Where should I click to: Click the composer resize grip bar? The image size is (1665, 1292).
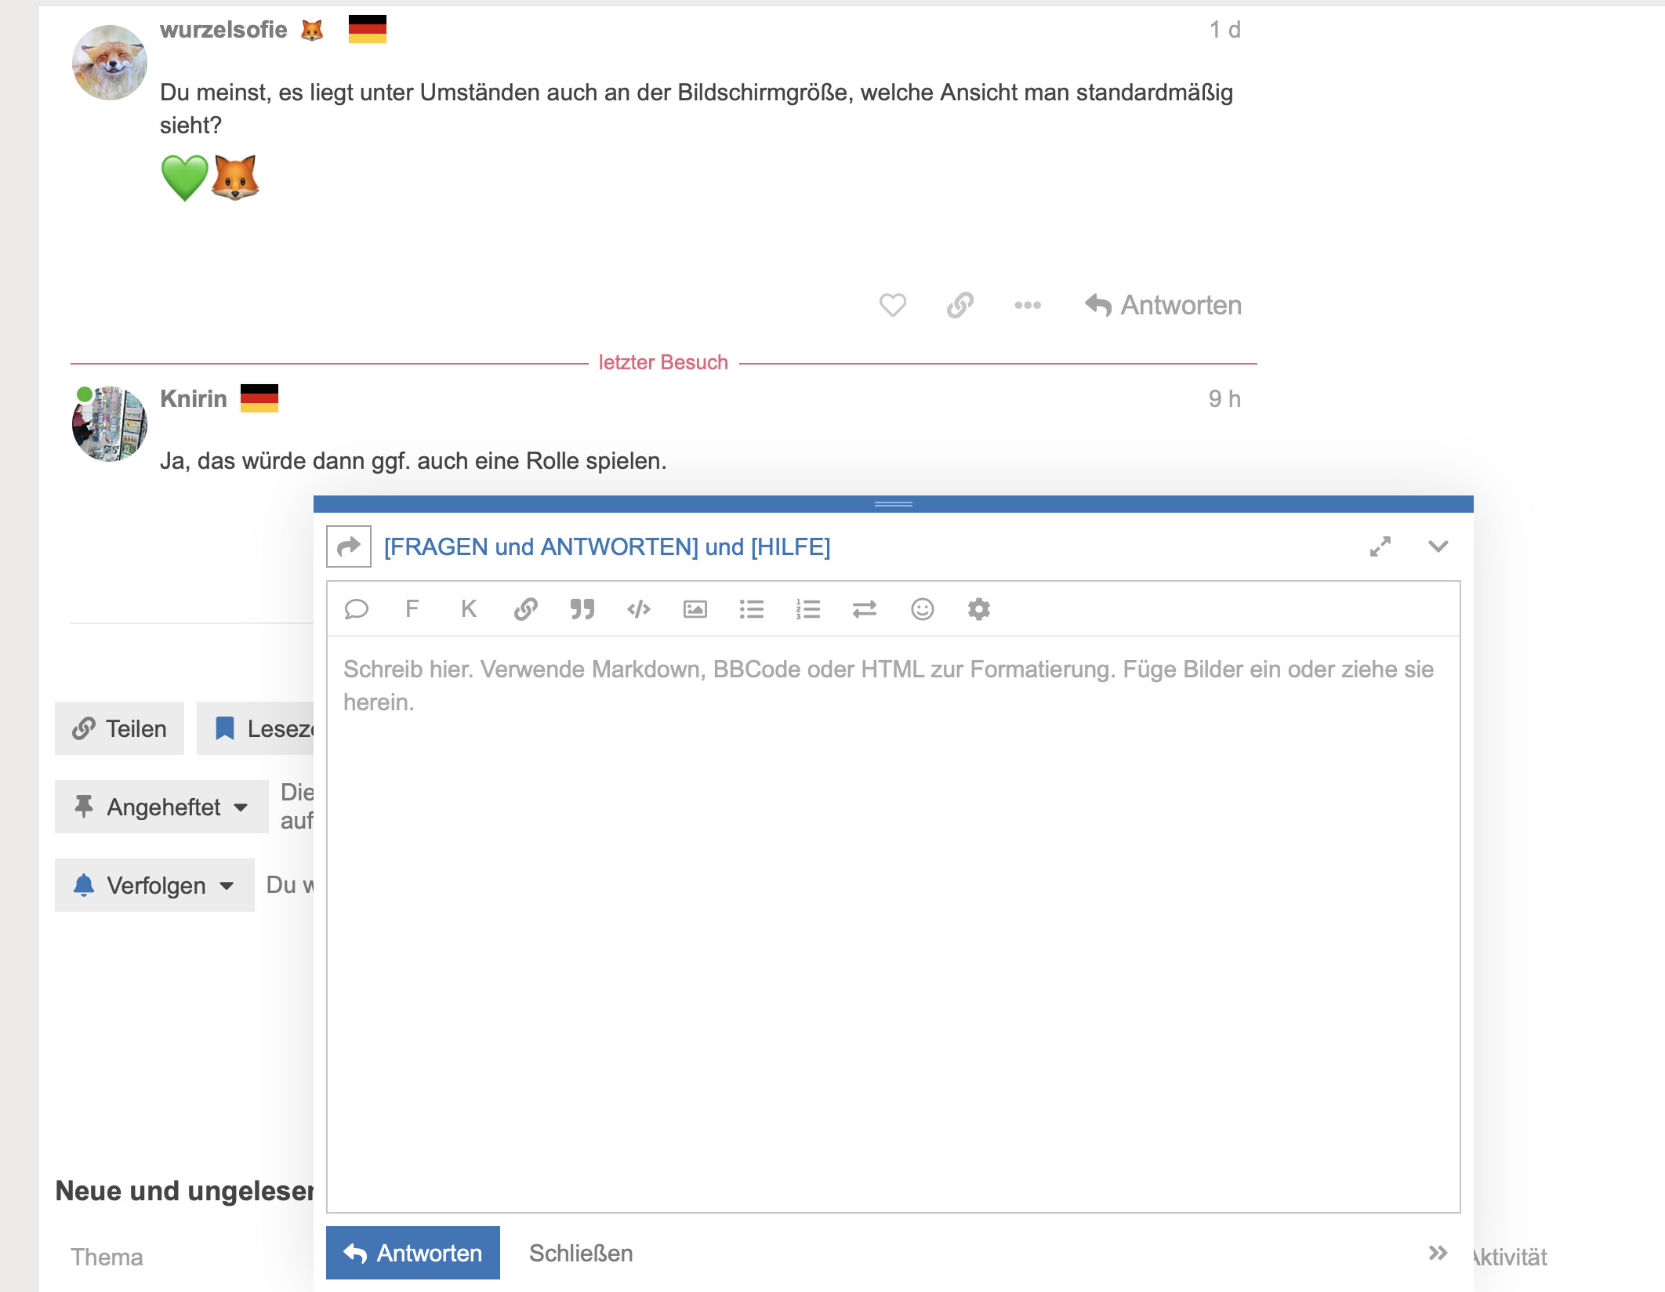[894, 504]
